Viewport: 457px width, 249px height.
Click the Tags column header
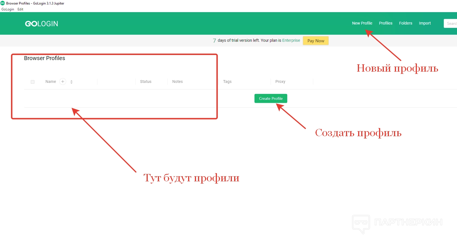227,81
